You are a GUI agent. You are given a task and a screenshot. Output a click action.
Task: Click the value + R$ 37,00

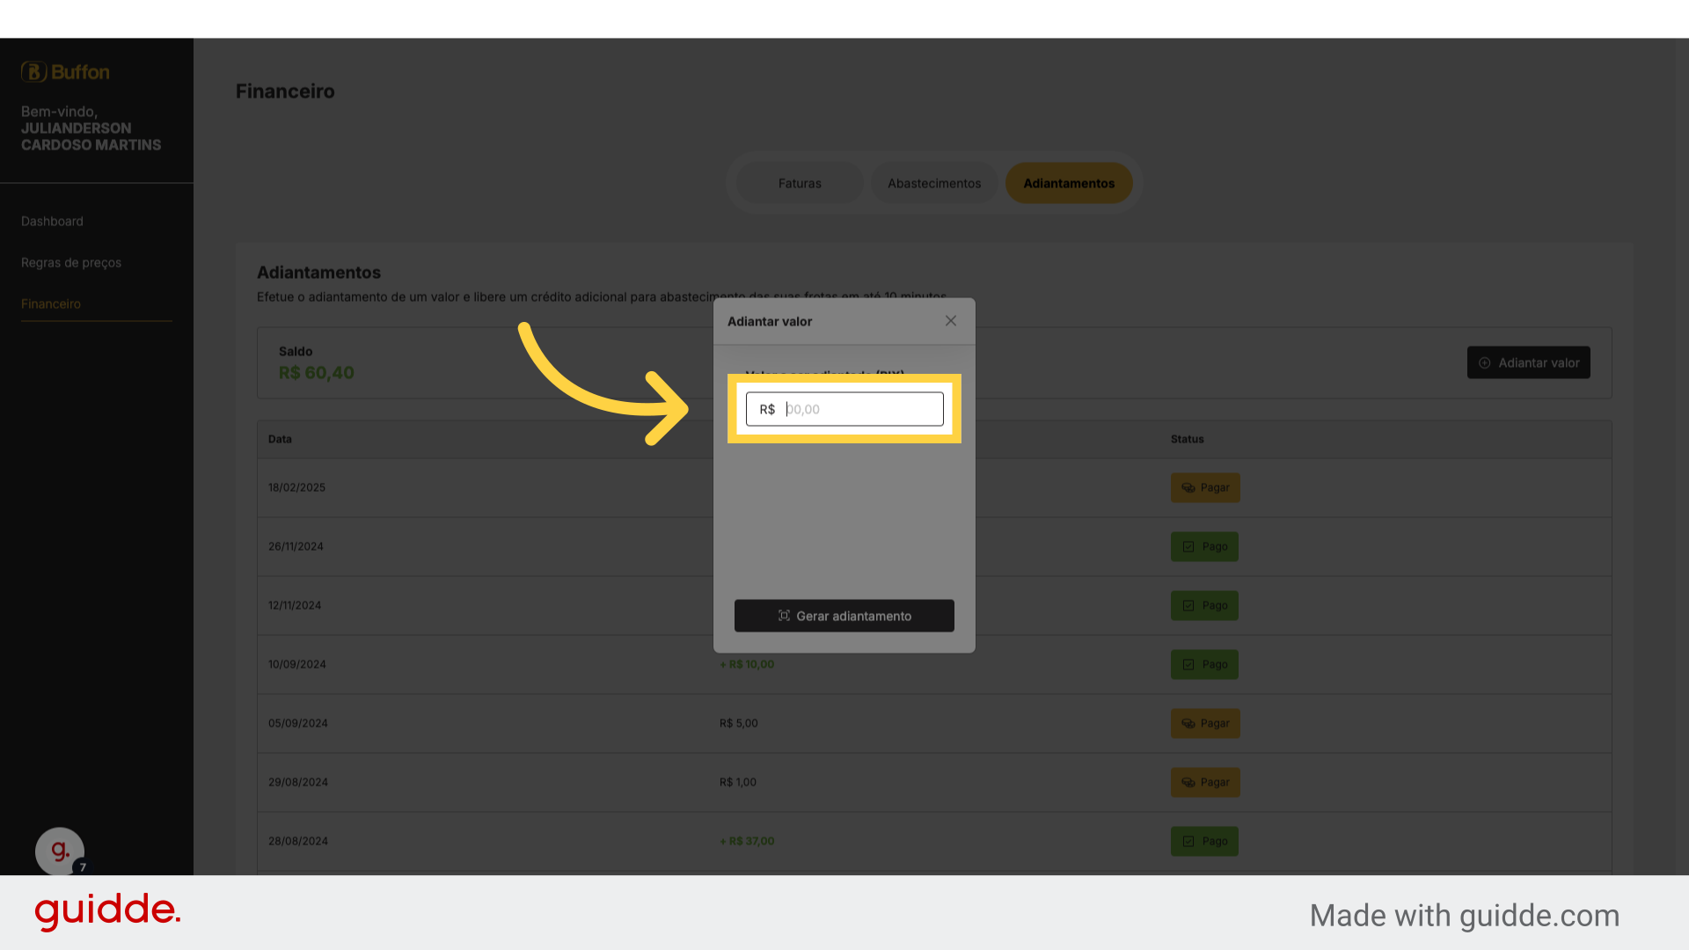[747, 842]
